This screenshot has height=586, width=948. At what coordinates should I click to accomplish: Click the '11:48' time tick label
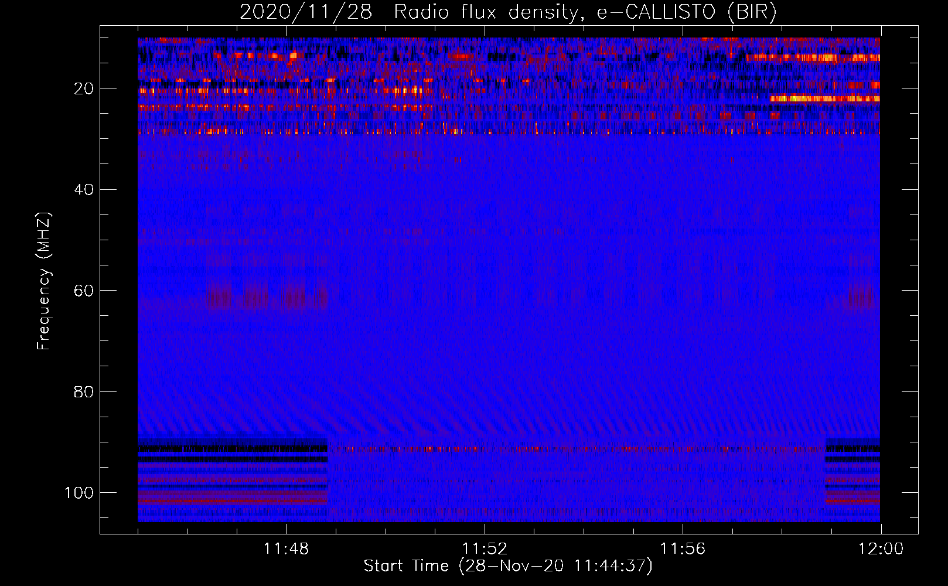(286, 549)
